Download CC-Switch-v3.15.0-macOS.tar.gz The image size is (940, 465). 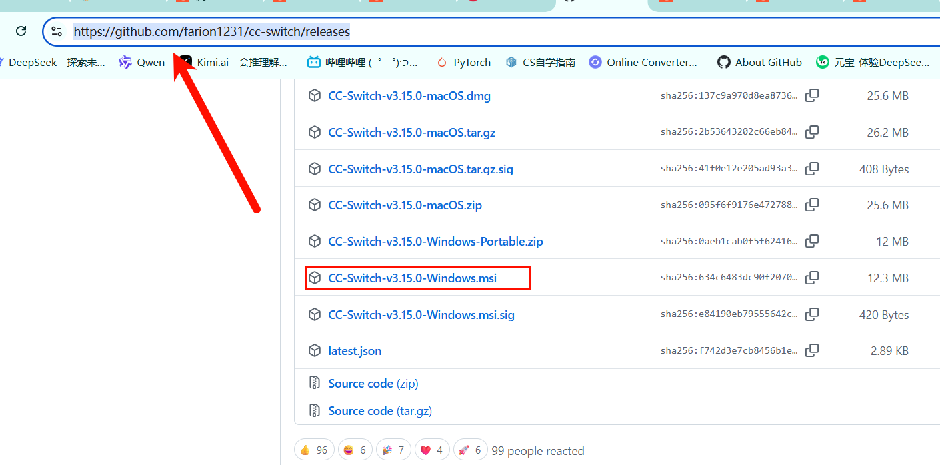pyautogui.click(x=412, y=133)
